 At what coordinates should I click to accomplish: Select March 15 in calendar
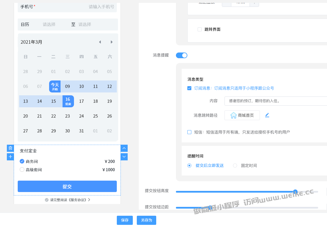53,101
